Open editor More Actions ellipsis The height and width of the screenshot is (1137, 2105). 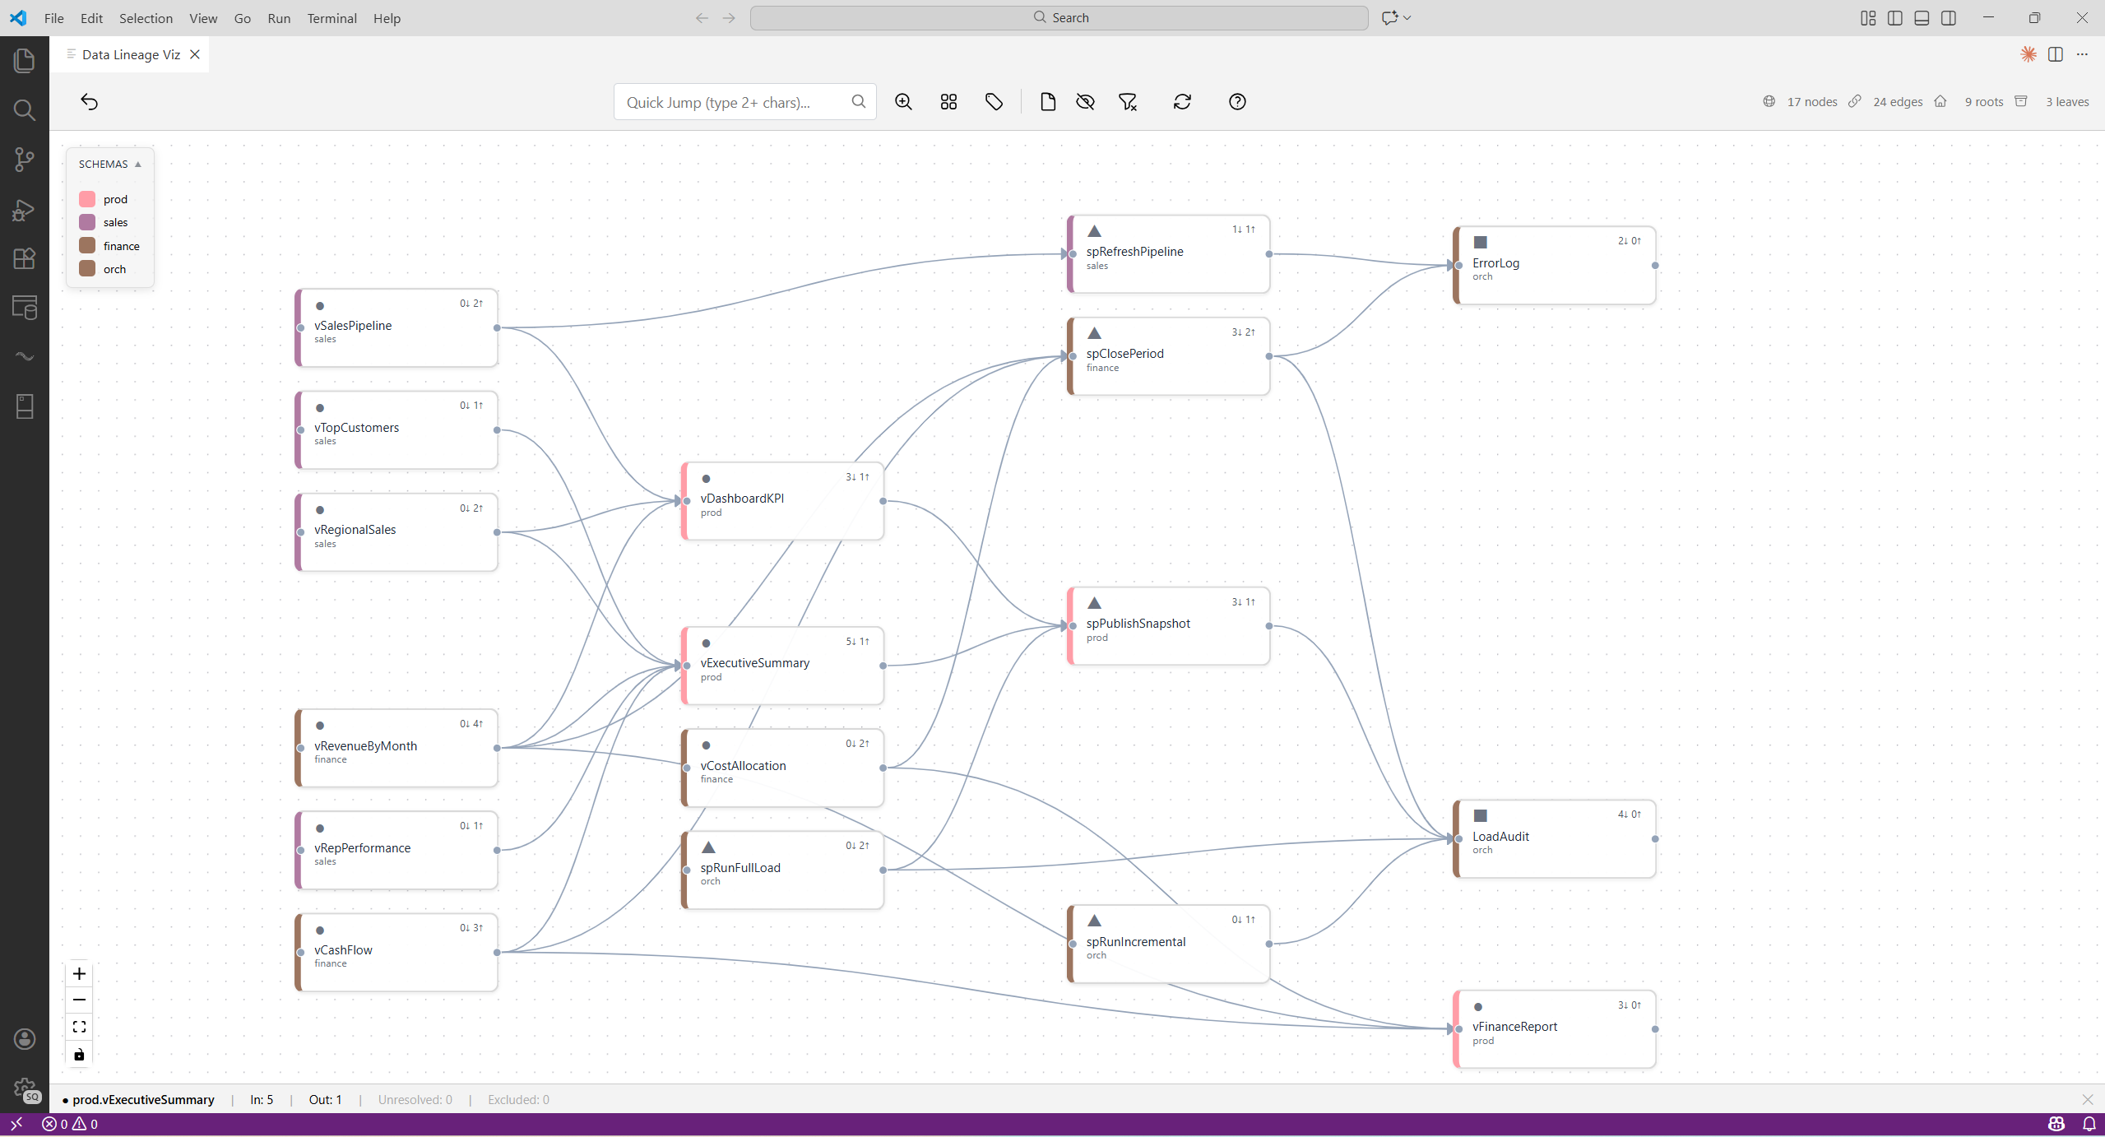pos(2082,54)
